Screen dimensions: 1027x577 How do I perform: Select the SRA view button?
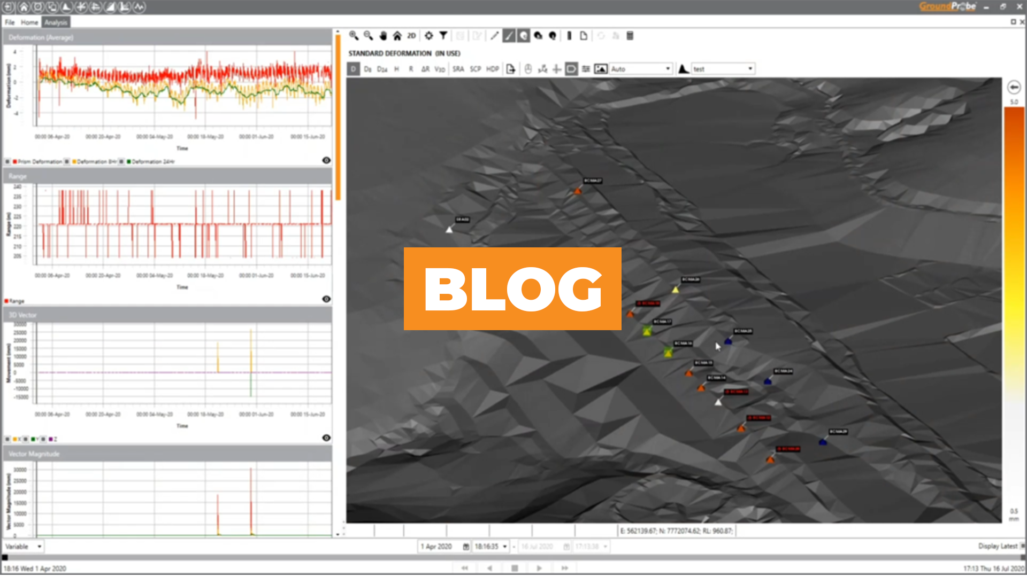pos(458,69)
